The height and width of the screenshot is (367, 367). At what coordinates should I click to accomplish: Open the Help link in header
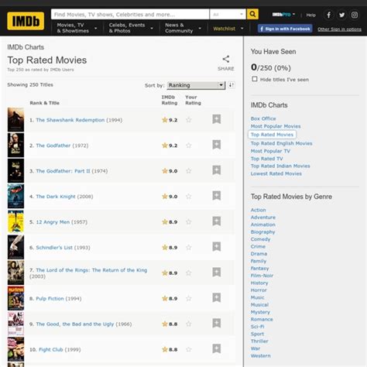311,15
